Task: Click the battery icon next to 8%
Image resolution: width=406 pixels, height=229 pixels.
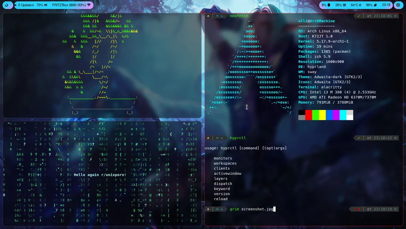Action: point(328,5)
